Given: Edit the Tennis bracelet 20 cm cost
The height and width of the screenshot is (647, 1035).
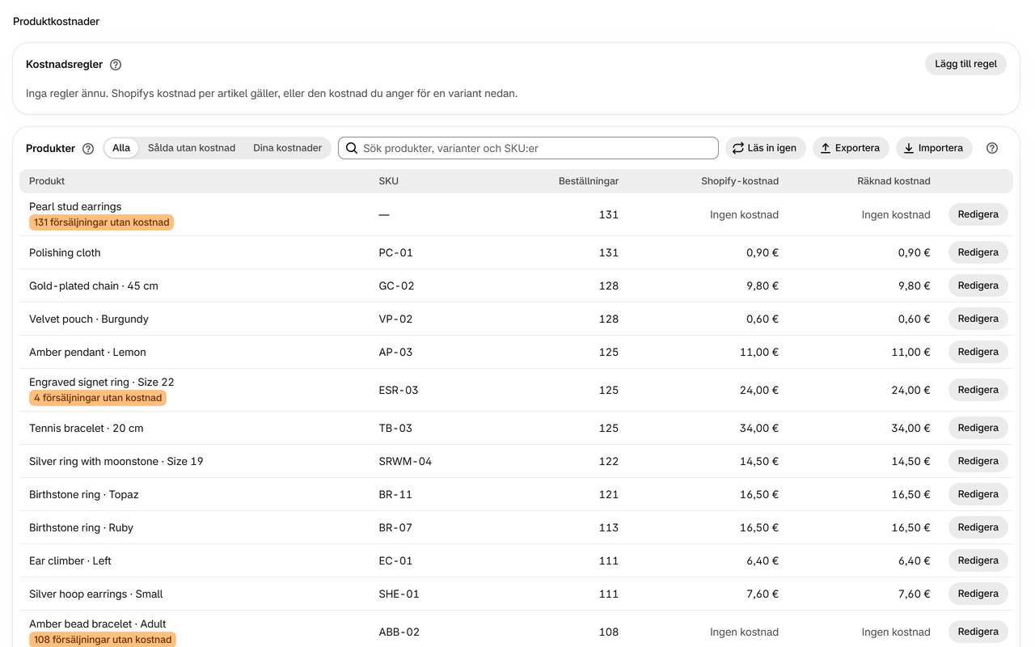Looking at the screenshot, I should coord(978,428).
